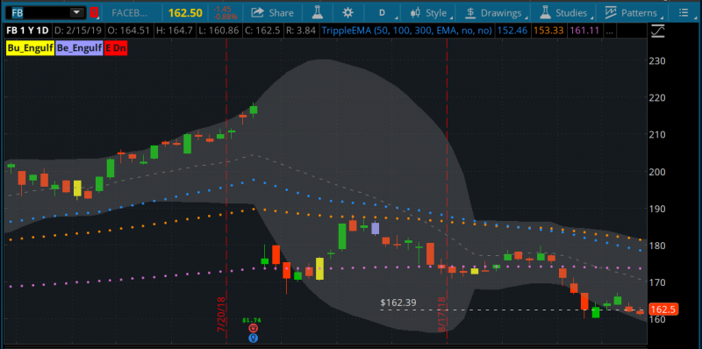Click the Bu_Engulf yellow label
Viewport: 702px width, 349px height.
30,47
